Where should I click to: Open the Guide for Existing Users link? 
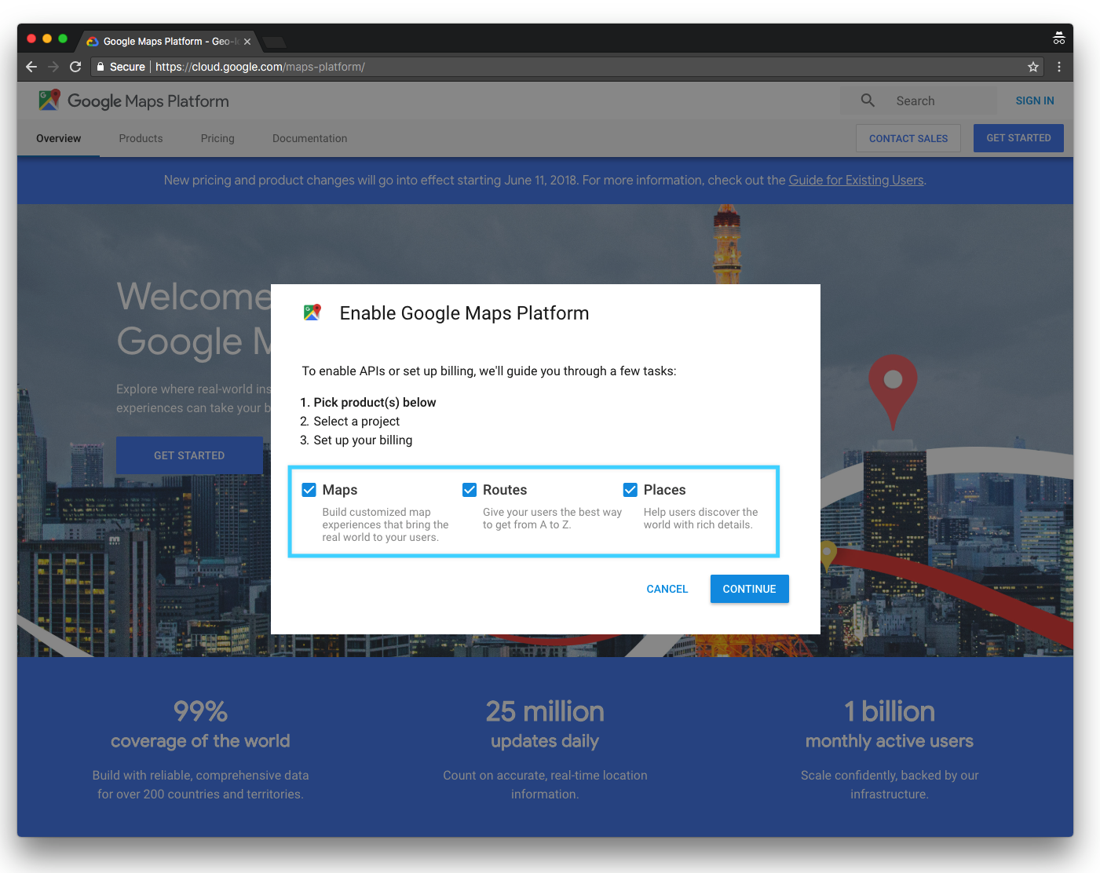(x=856, y=180)
